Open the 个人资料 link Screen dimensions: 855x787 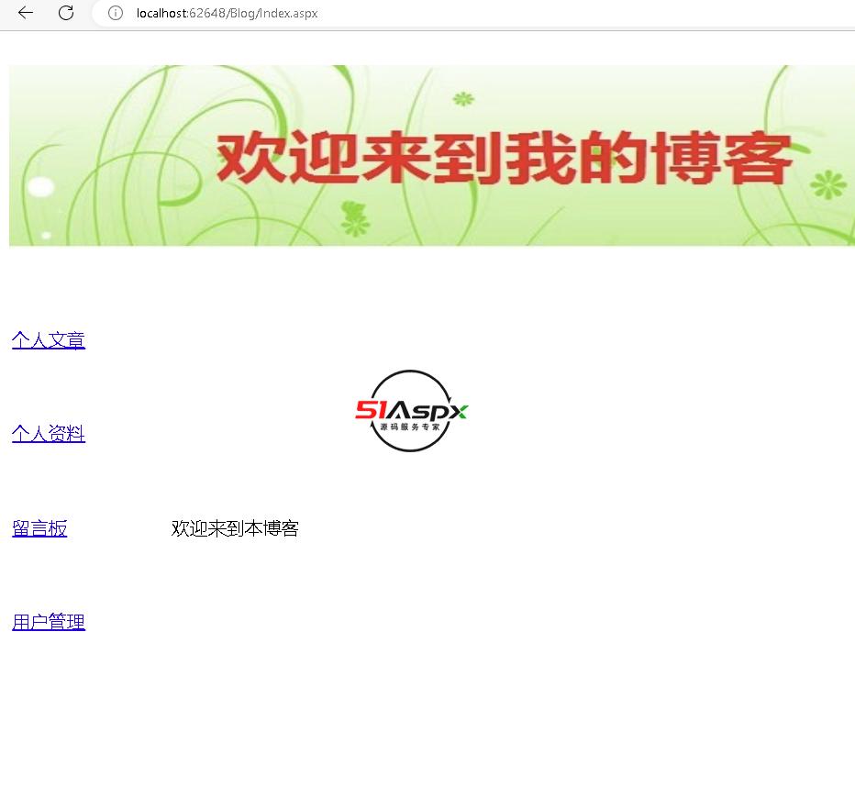click(x=49, y=434)
